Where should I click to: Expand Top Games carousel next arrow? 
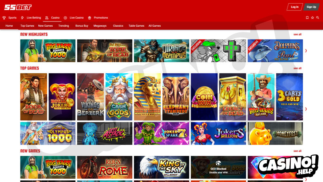[x=306, y=109]
